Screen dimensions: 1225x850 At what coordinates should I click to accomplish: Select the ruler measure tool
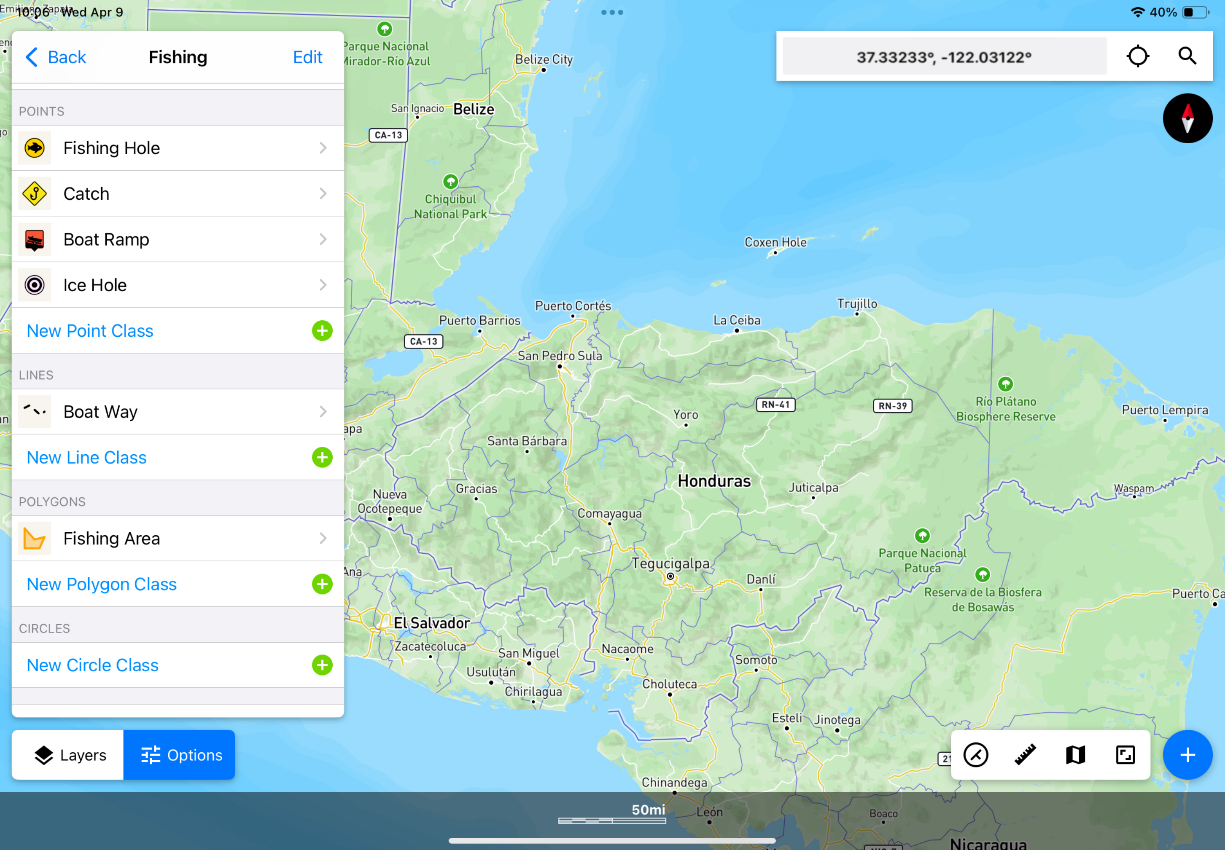click(x=1025, y=755)
